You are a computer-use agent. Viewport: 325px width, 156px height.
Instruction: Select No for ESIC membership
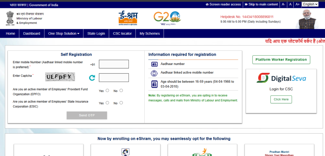click(121, 103)
